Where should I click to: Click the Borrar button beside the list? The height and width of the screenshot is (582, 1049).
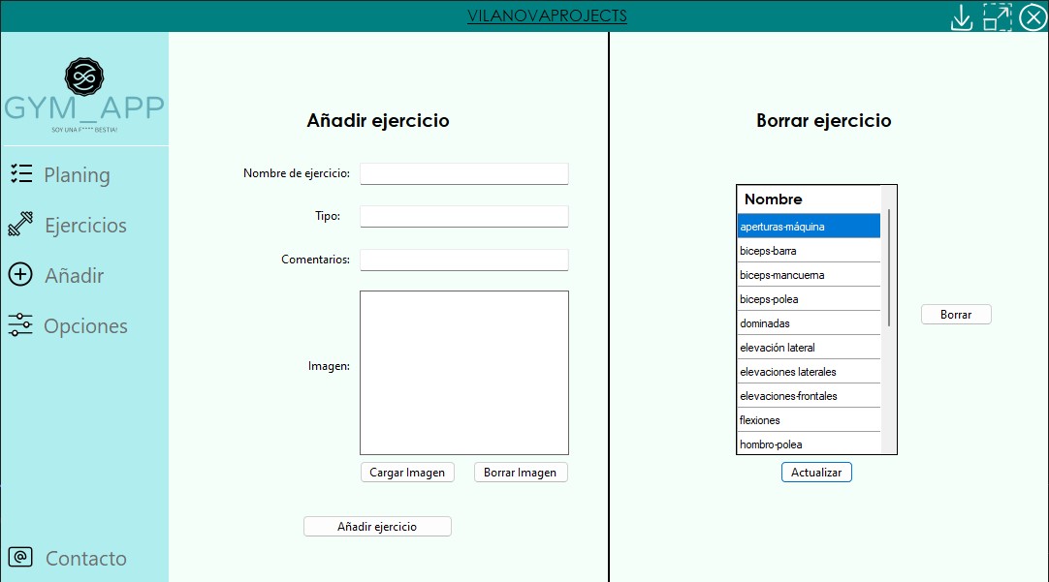pos(956,315)
